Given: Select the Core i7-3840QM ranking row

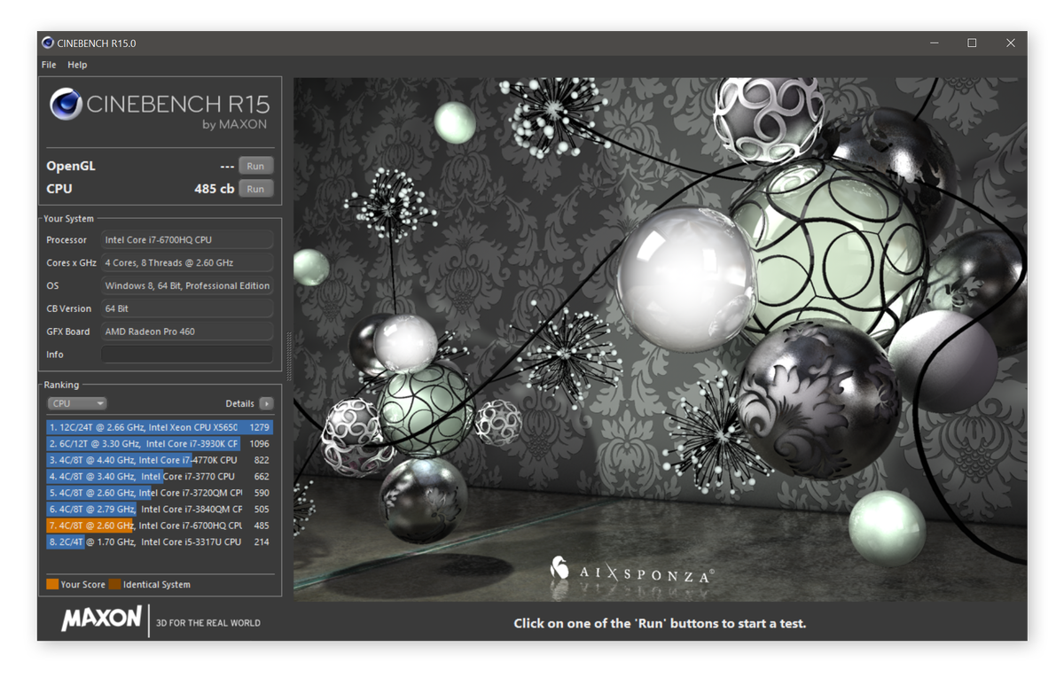Looking at the screenshot, I should (x=160, y=509).
